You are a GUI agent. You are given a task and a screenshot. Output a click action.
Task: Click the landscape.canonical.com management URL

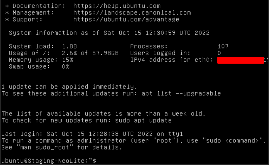tap(132, 13)
